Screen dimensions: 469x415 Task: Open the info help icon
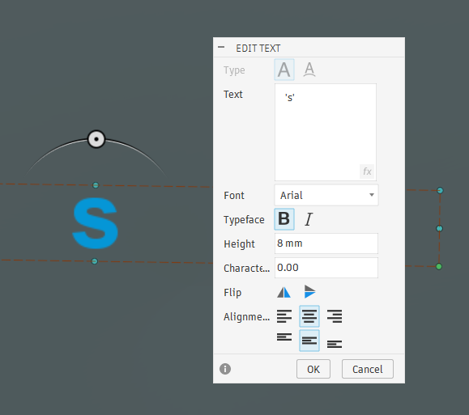[x=225, y=369]
